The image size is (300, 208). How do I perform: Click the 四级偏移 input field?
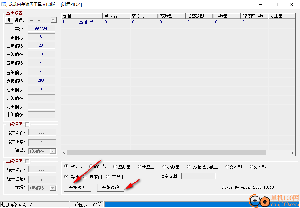click(x=41, y=63)
